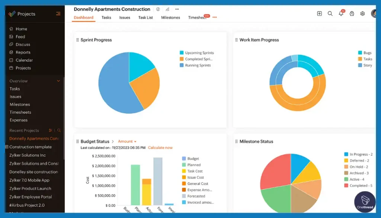Image resolution: width=381 pixels, height=218 pixels.
Task: Toggle Upcoming Sprints legend swatch
Action: pyautogui.click(x=182, y=53)
